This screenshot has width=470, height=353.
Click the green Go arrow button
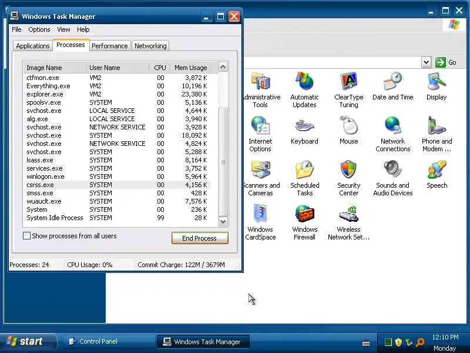pos(440,62)
